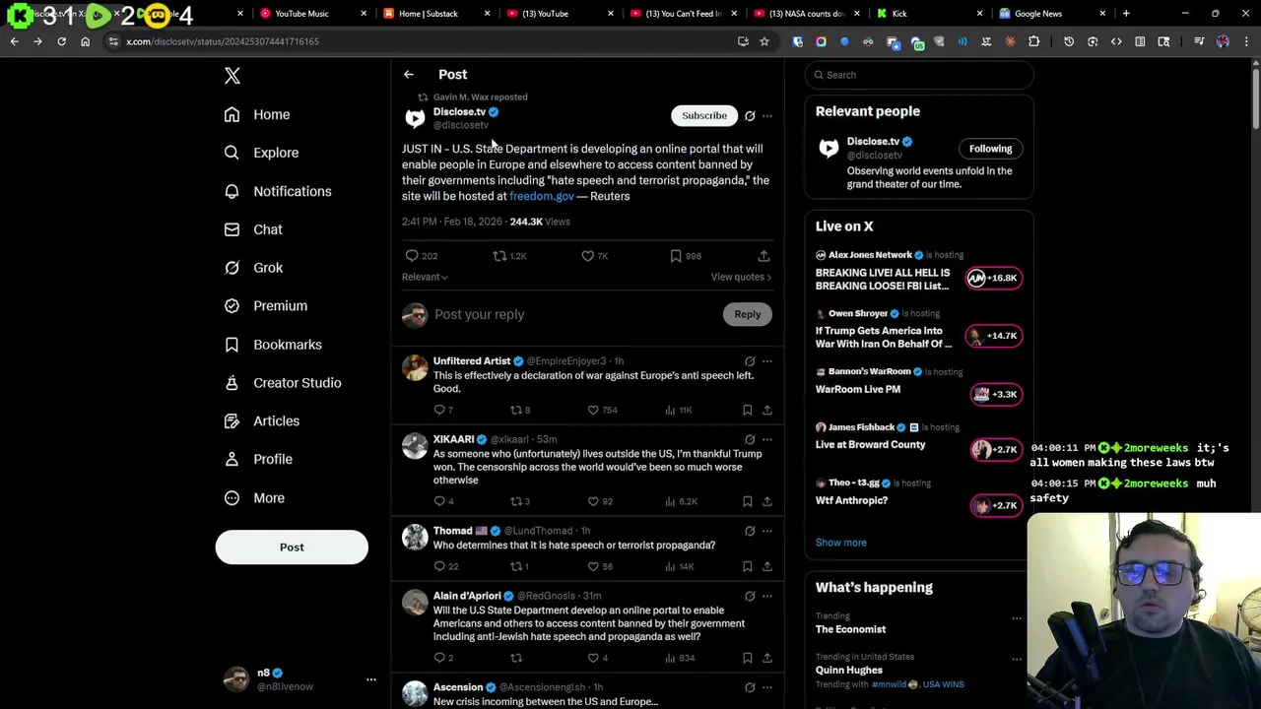
Task: Open Profile in the sidebar
Action: pos(258,459)
